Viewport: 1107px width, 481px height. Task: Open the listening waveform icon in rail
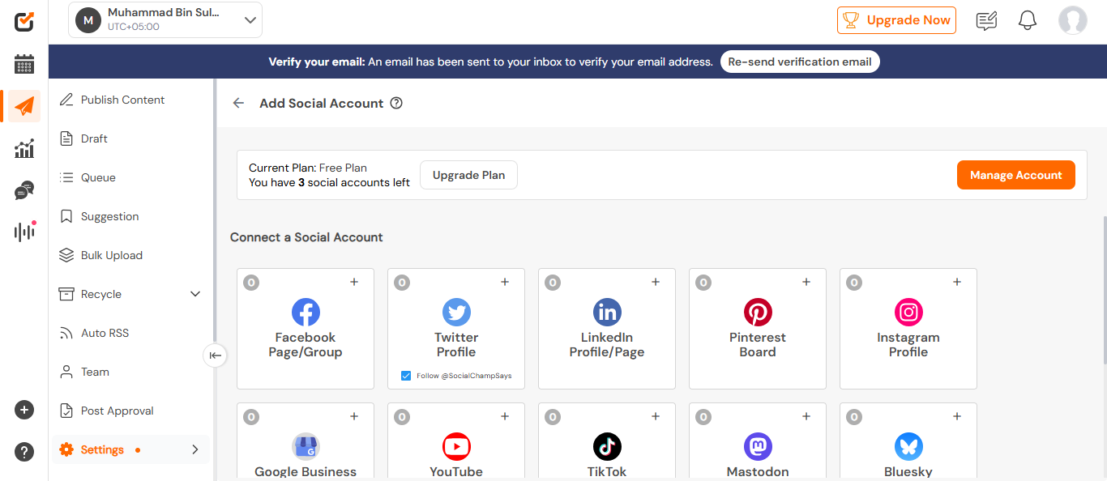24,232
